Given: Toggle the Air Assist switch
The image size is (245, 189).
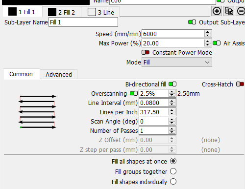Looking at the screenshot, I should point(217,43).
